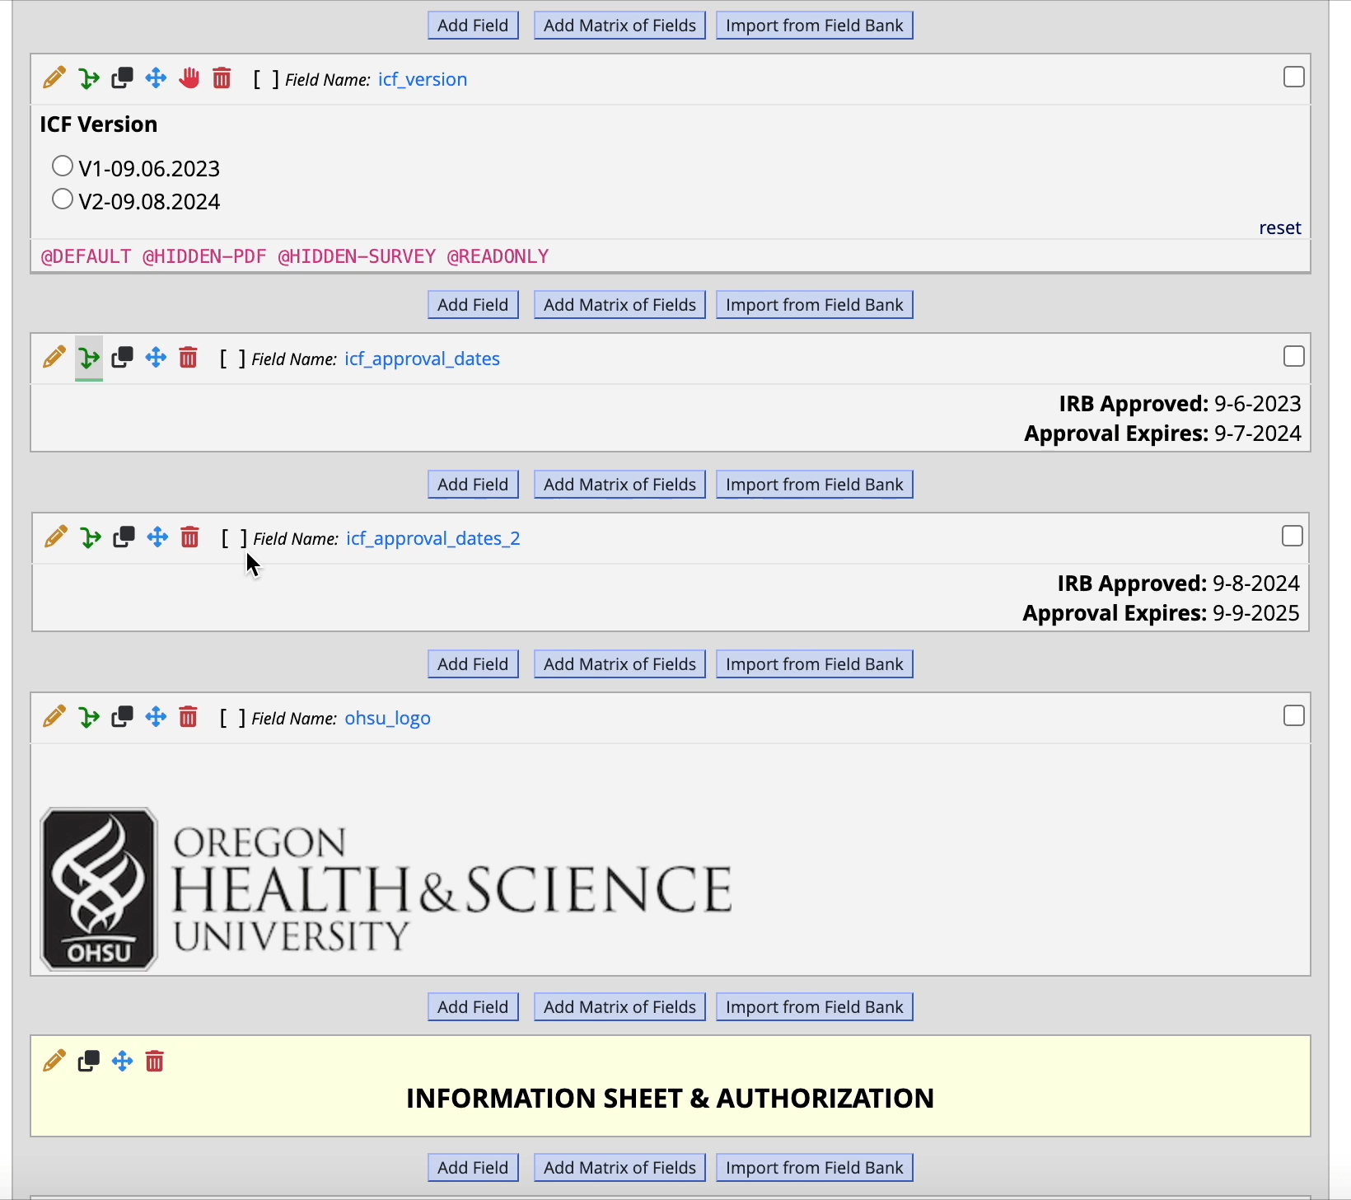
Task: Click Import from Field Bank below icf_version
Action: tap(815, 305)
